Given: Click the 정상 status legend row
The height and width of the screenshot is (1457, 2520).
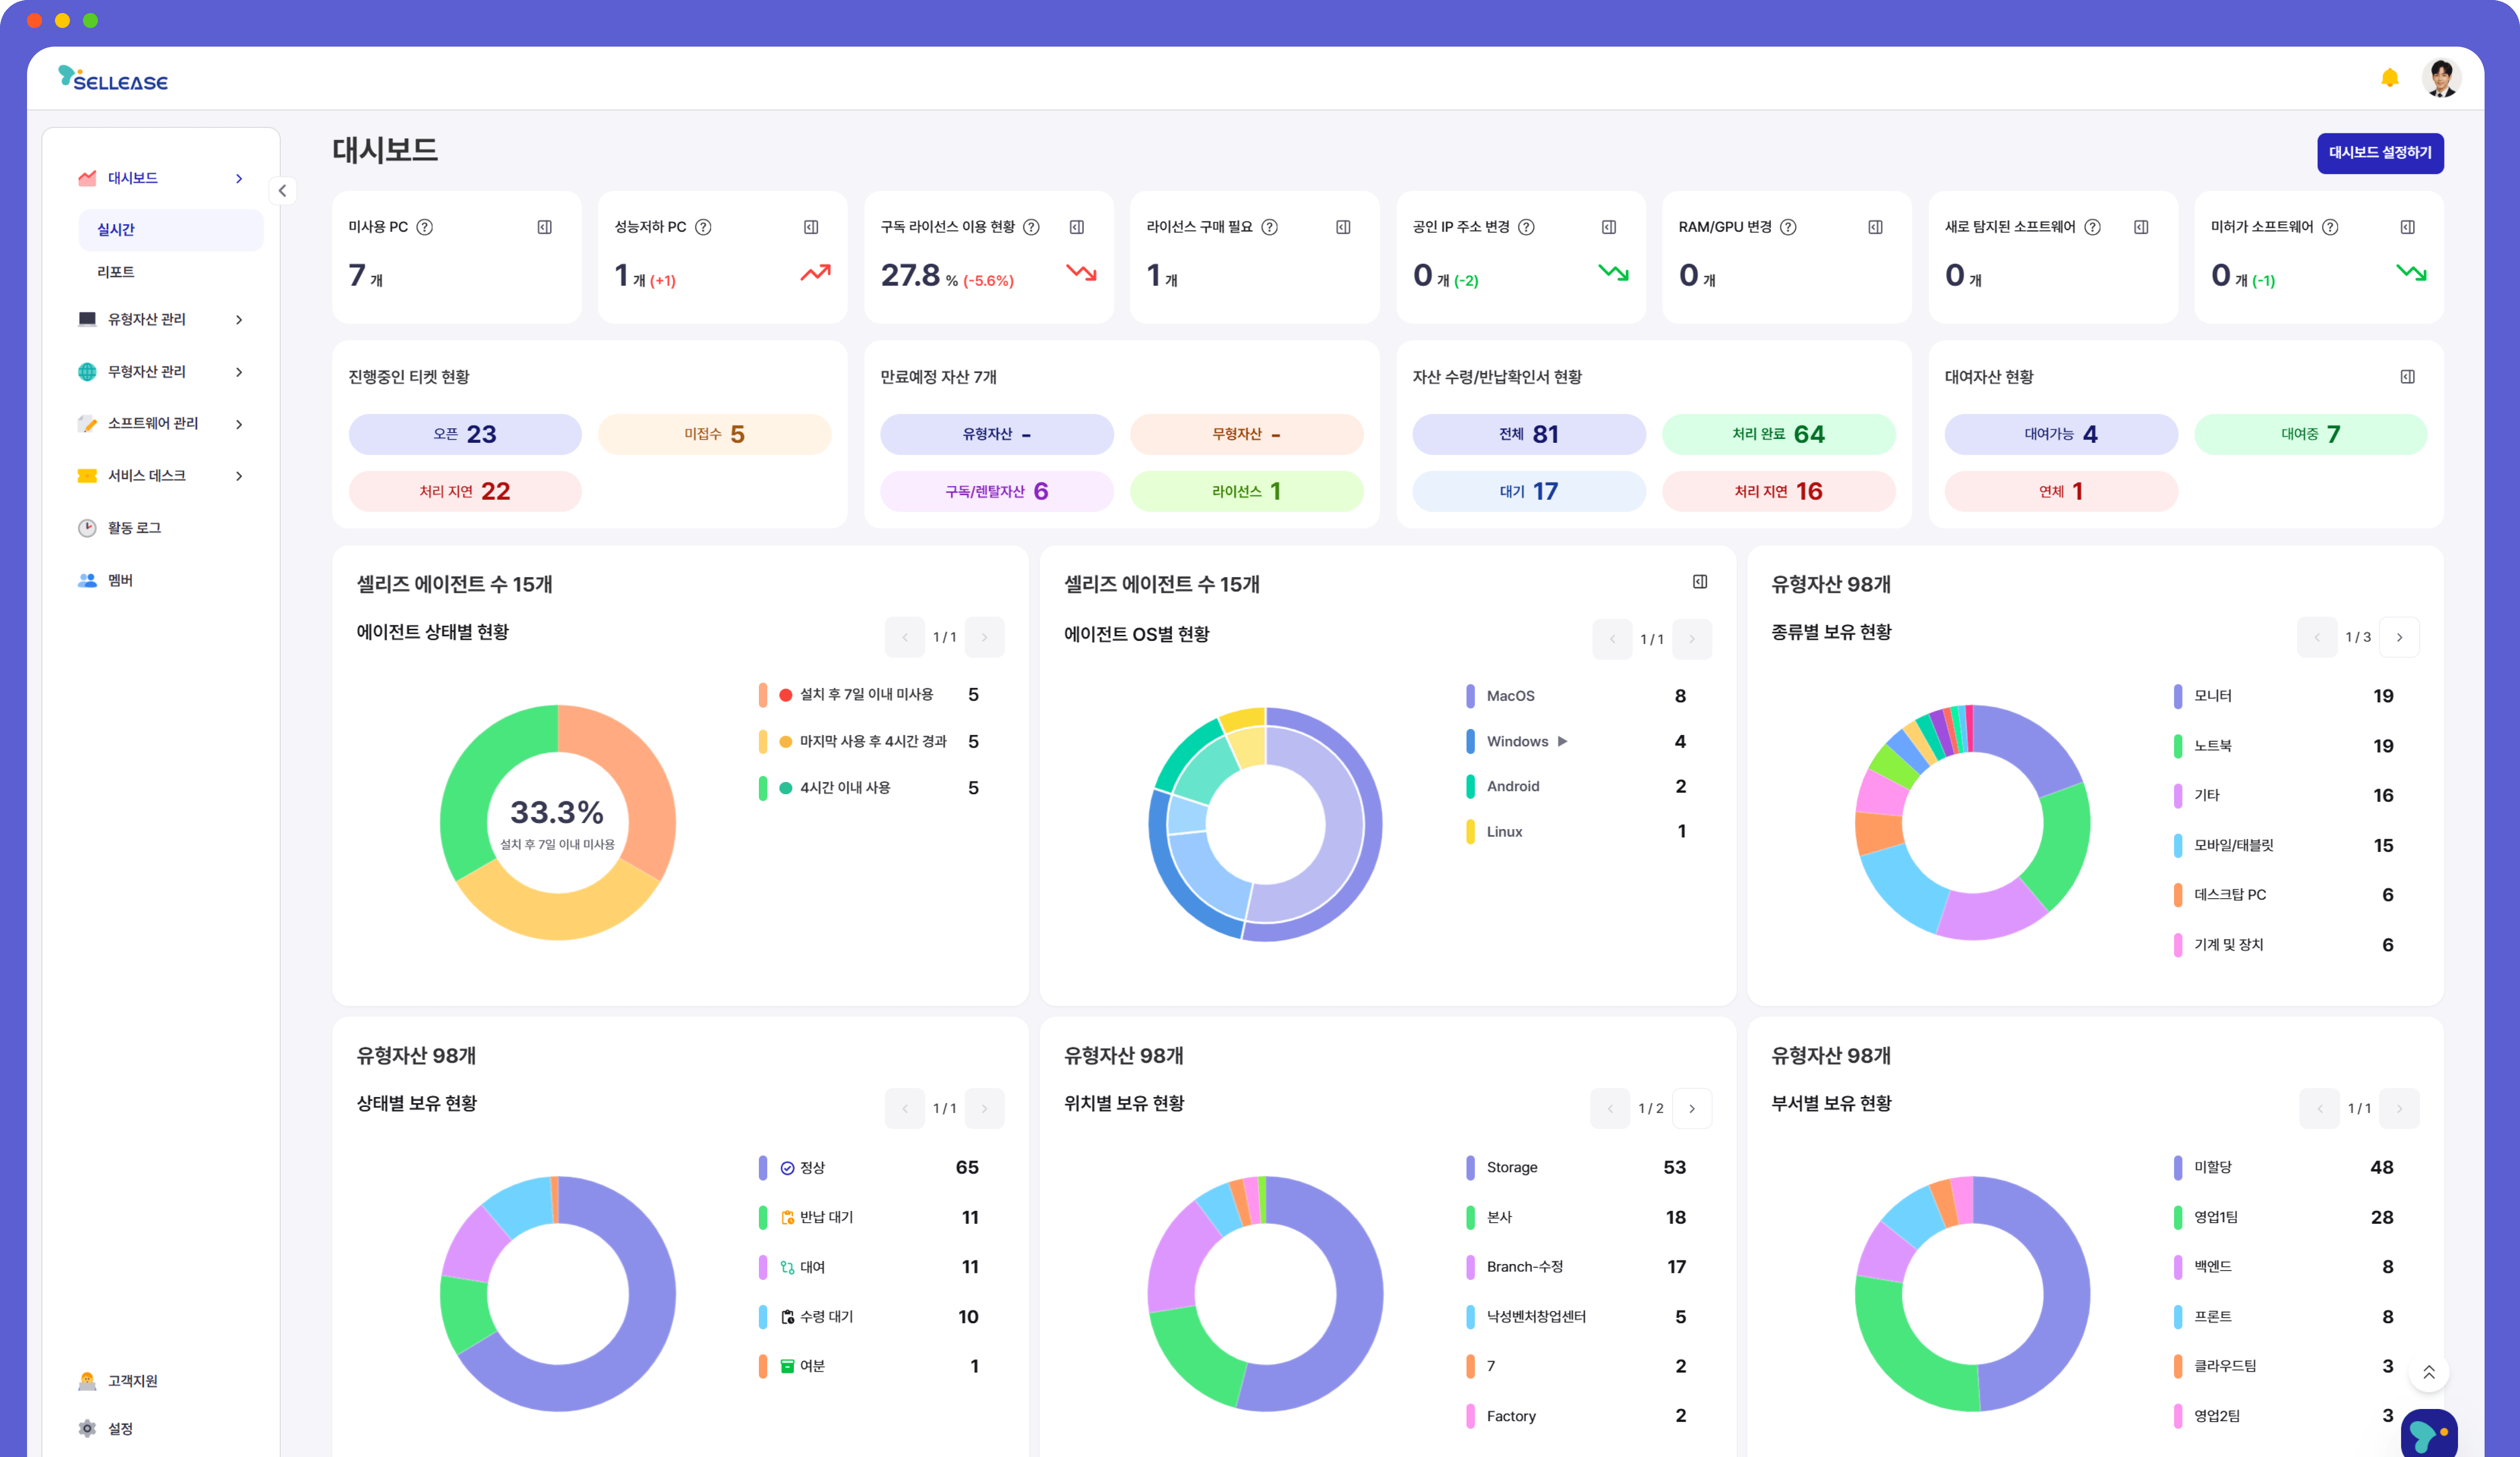Looking at the screenshot, I should [x=869, y=1167].
